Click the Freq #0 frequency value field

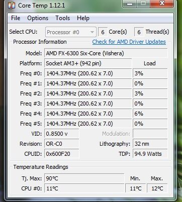pos(88,73)
